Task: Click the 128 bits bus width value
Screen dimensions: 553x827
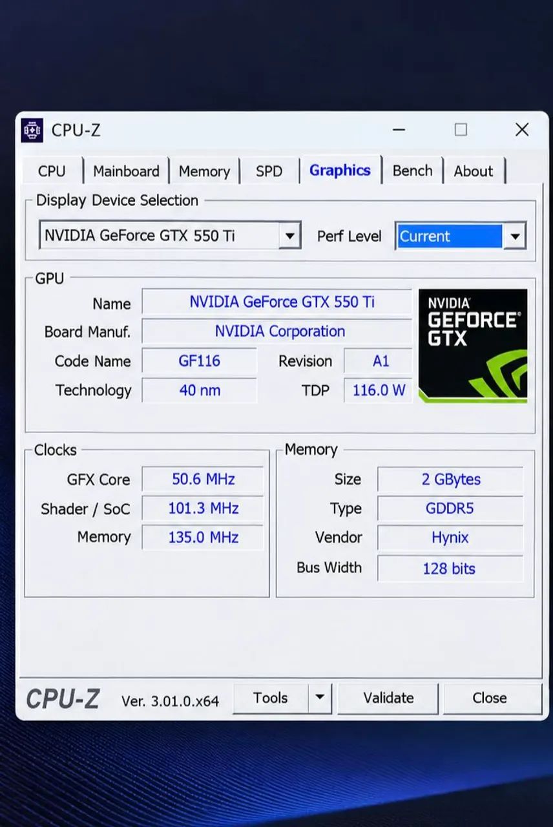Action: [450, 569]
